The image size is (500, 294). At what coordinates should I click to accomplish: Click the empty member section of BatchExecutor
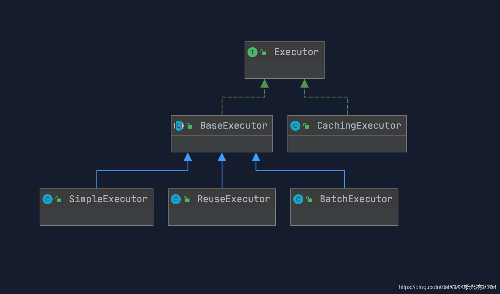click(x=344, y=217)
